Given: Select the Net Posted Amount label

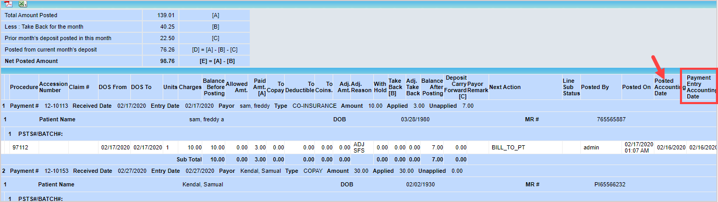Looking at the screenshot, I should coord(31,61).
